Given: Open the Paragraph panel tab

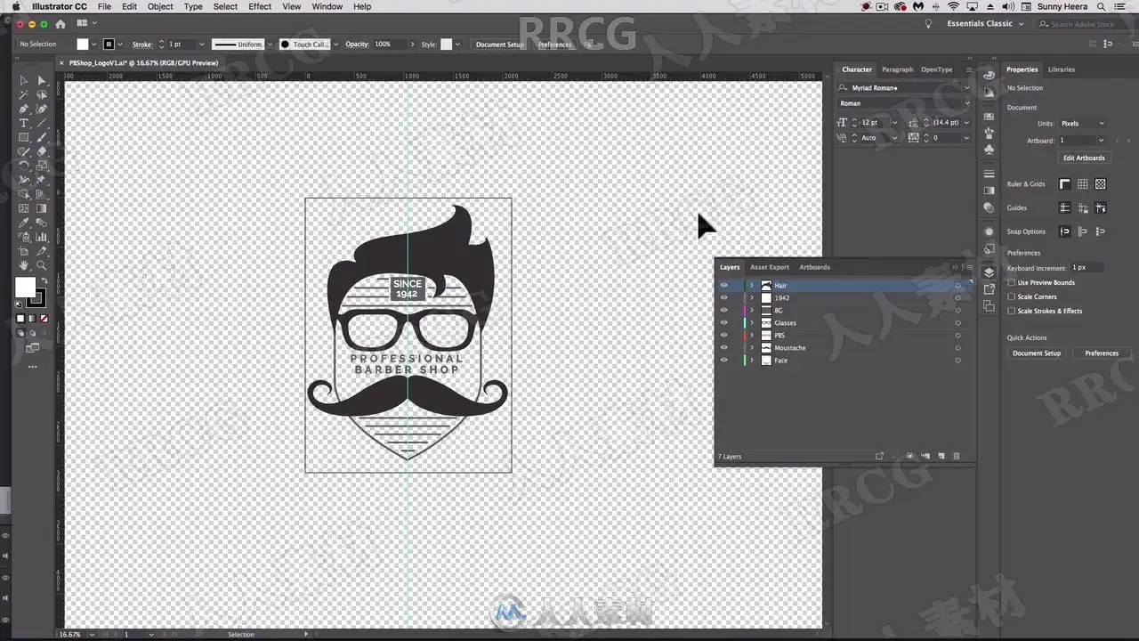Looking at the screenshot, I should click(x=897, y=69).
